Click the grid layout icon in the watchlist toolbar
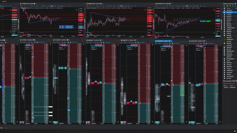This screenshot has height=133, width=237. [x=227, y=6]
